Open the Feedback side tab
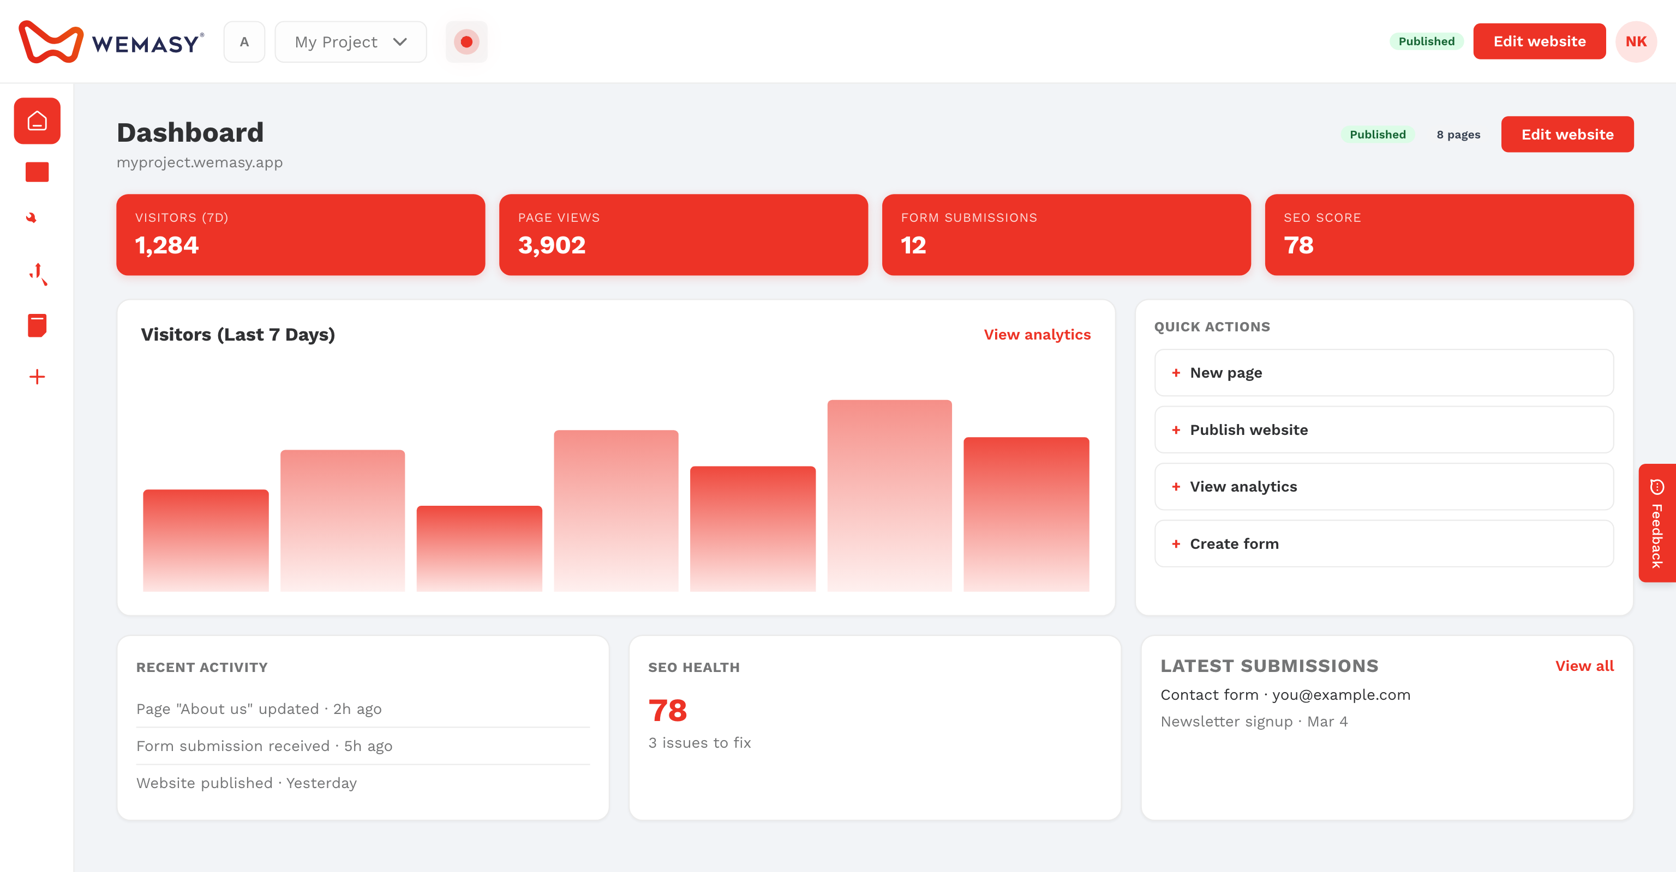Screen dimensions: 1676x872 tap(1656, 523)
